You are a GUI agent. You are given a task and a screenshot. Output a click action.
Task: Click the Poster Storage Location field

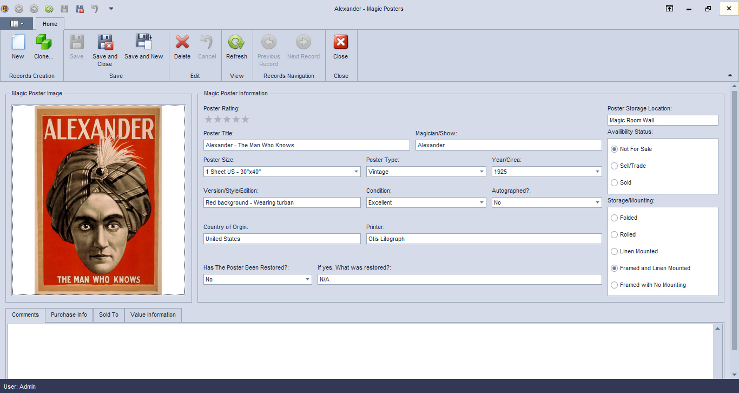point(663,120)
